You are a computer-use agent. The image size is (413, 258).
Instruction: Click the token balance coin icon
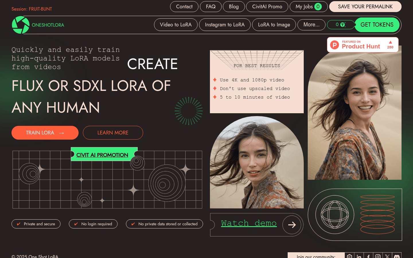[342, 25]
